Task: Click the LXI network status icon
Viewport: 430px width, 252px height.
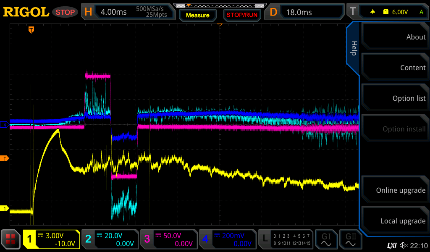Action: (391, 245)
